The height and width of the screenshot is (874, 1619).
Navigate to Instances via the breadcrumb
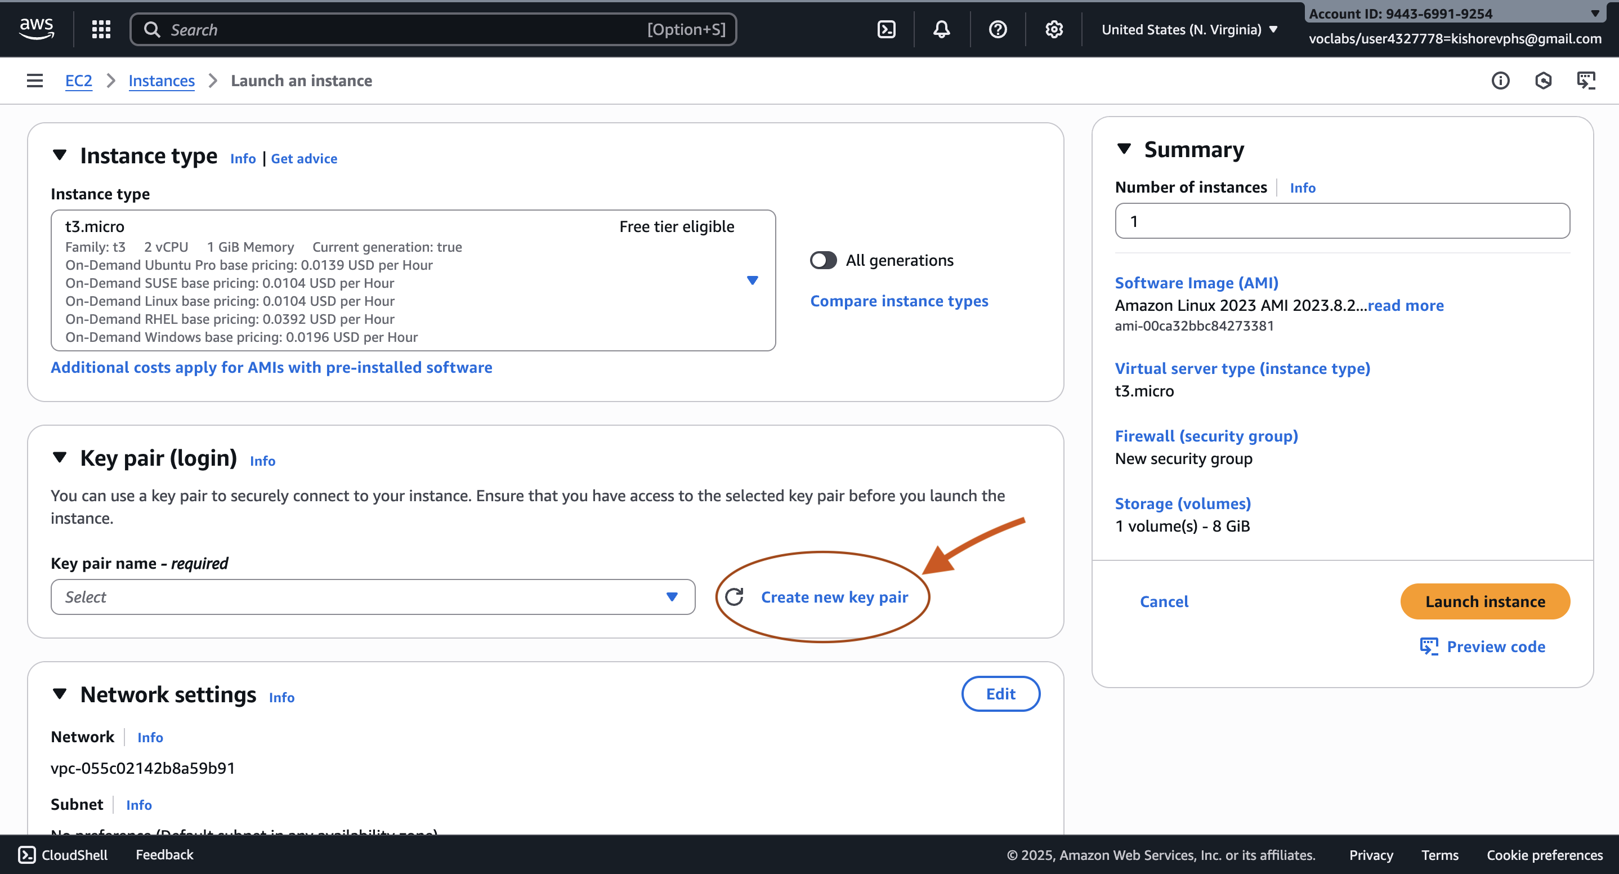(162, 81)
